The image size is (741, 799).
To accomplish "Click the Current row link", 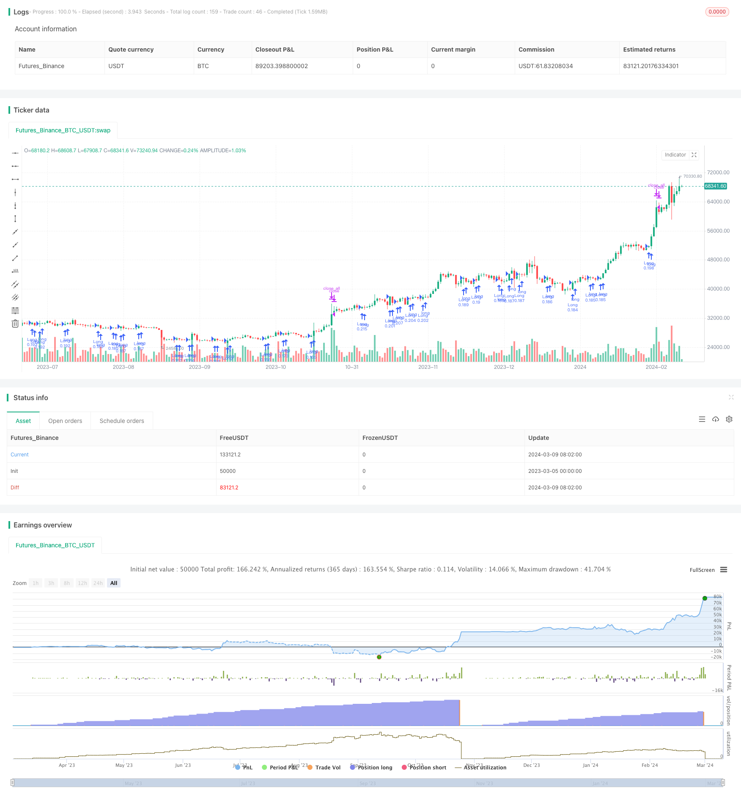I will point(19,454).
